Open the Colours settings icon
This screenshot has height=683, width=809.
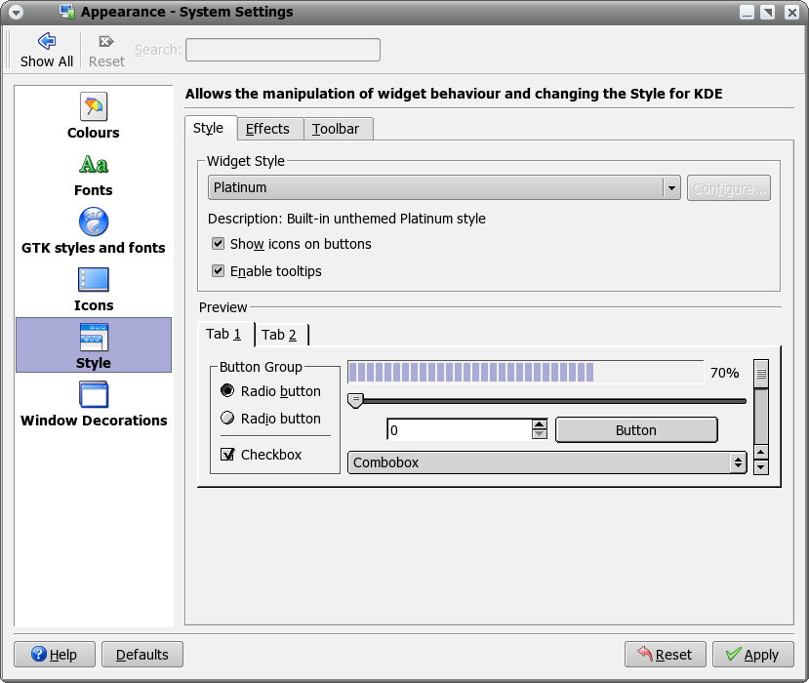[94, 106]
